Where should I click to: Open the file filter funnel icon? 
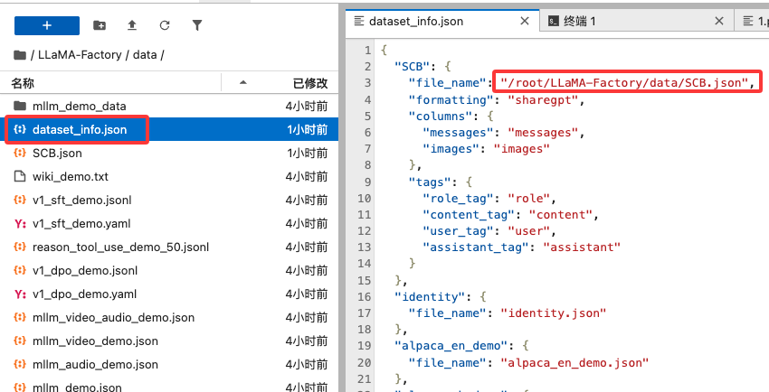coord(197,26)
